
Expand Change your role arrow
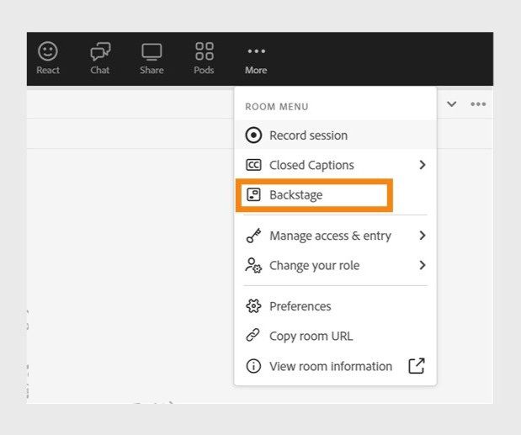click(x=423, y=265)
